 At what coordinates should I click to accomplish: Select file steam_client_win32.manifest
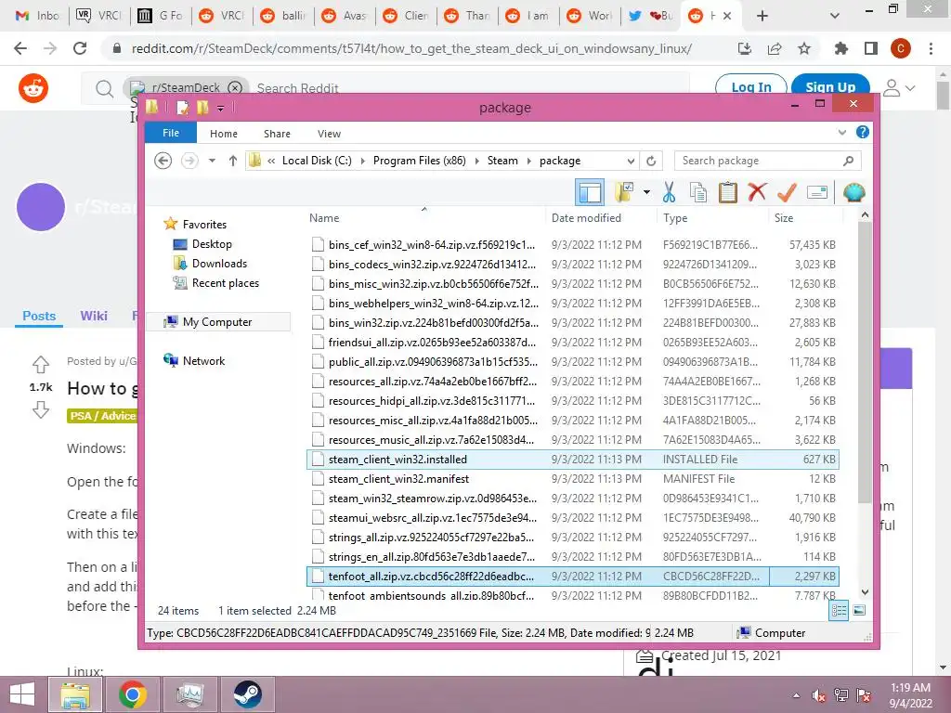tap(572, 479)
